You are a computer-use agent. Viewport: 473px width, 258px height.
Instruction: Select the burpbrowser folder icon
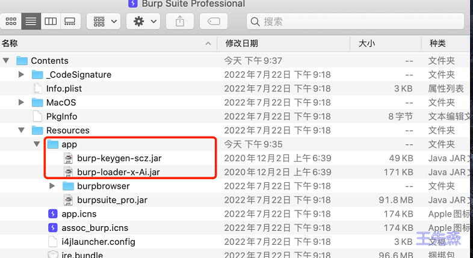coord(68,186)
